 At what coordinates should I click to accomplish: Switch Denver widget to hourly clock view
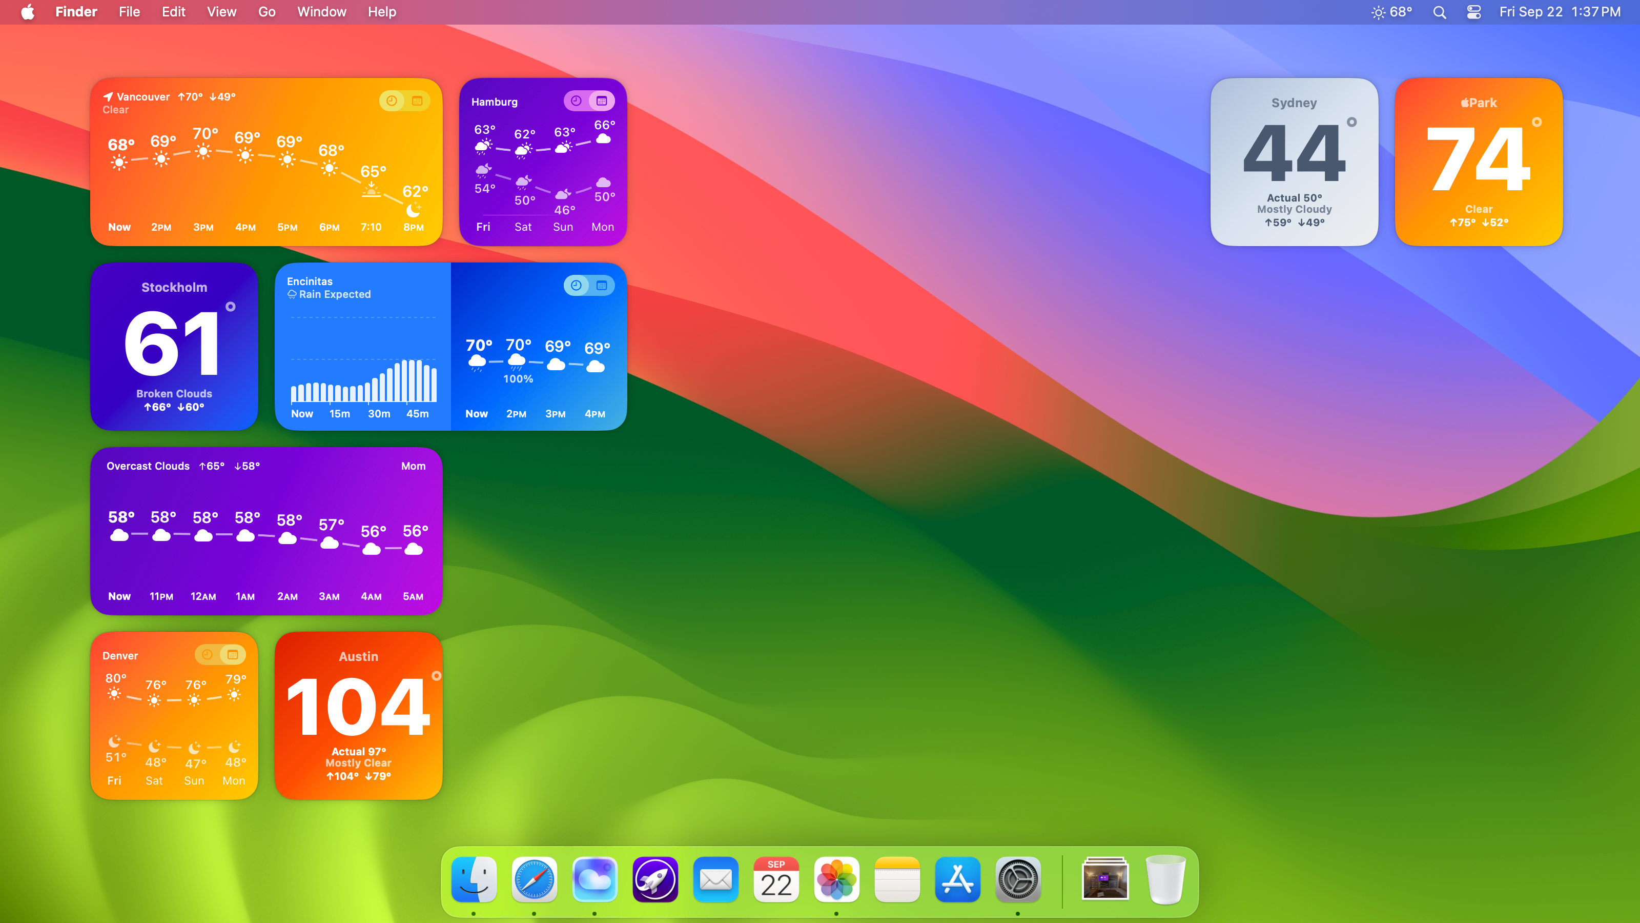pos(207,655)
